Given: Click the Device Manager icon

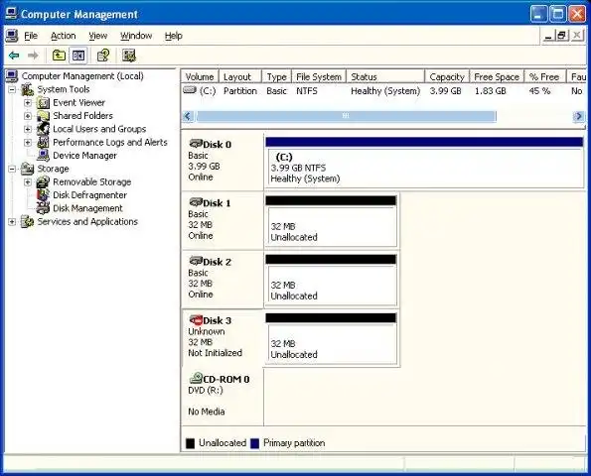Looking at the screenshot, I should pyautogui.click(x=44, y=156).
